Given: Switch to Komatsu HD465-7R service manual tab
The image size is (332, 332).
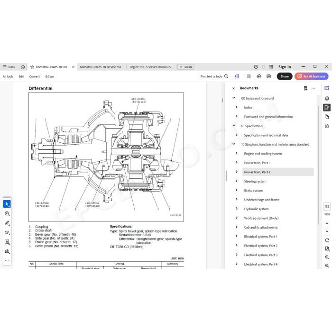Looking at the screenshot, I should pyautogui.click(x=101, y=67).
